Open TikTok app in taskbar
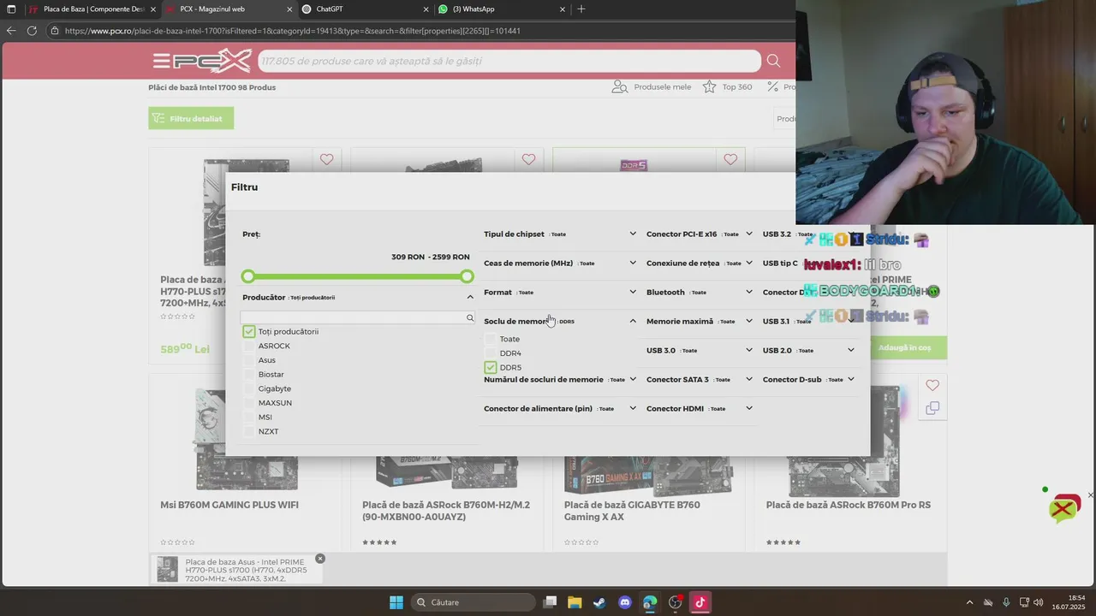Viewport: 1096px width, 616px height. click(x=700, y=602)
